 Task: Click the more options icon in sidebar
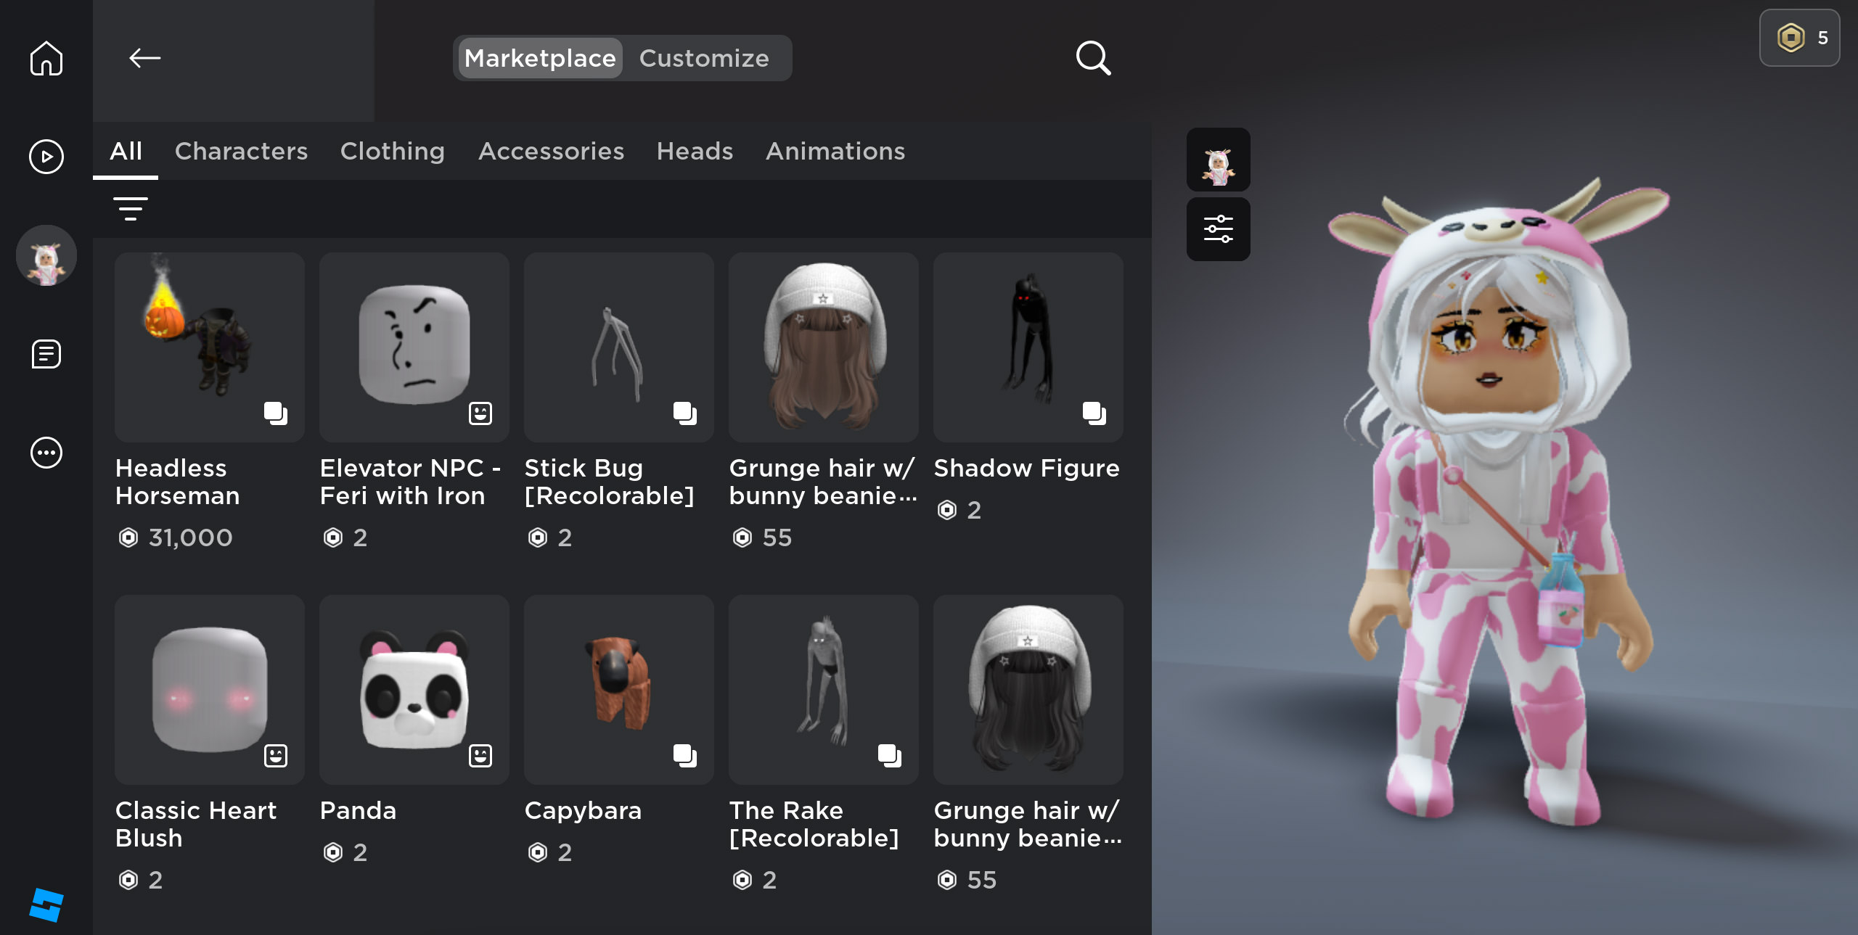point(48,450)
